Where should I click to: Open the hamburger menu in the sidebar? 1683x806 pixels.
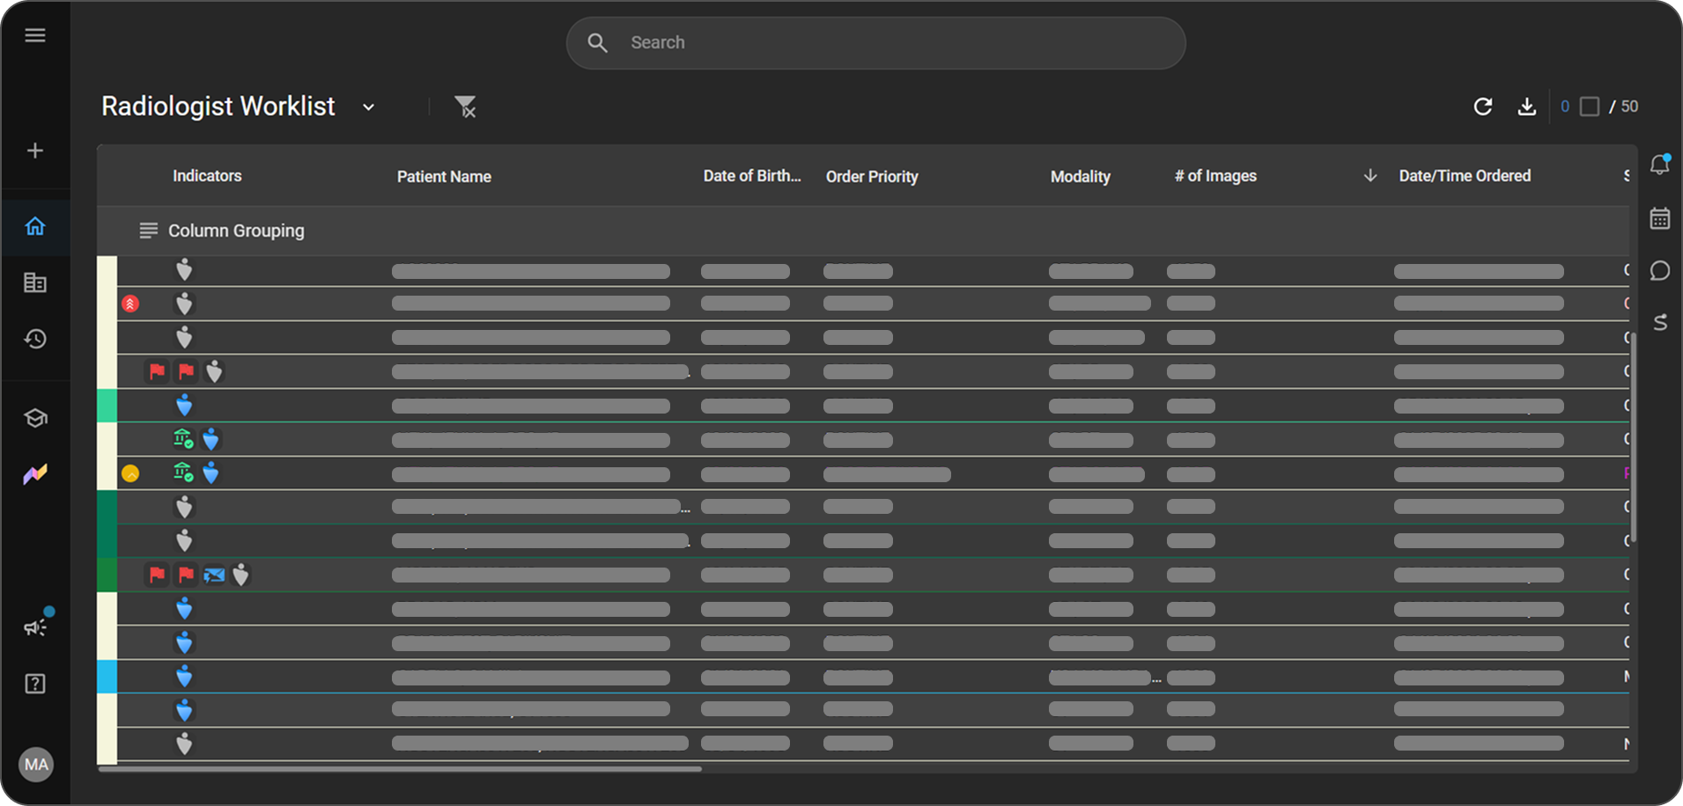pyautogui.click(x=35, y=35)
